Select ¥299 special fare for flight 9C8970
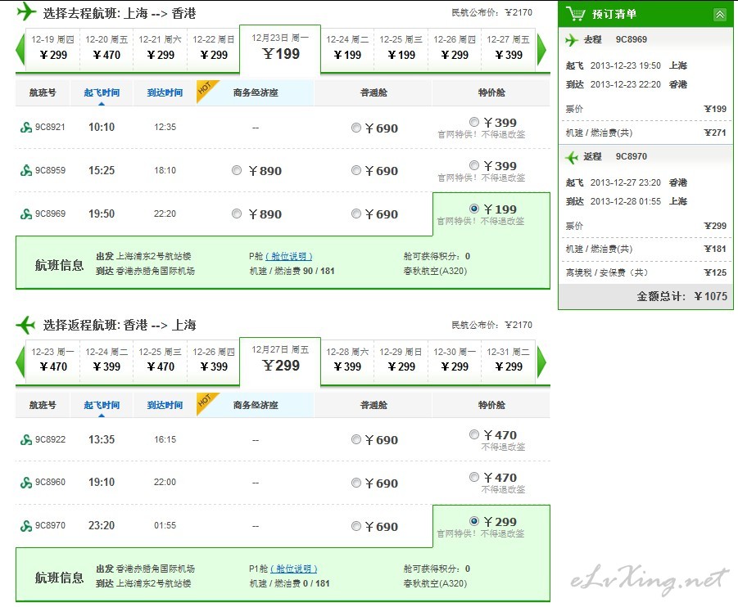The image size is (738, 607). (x=474, y=521)
